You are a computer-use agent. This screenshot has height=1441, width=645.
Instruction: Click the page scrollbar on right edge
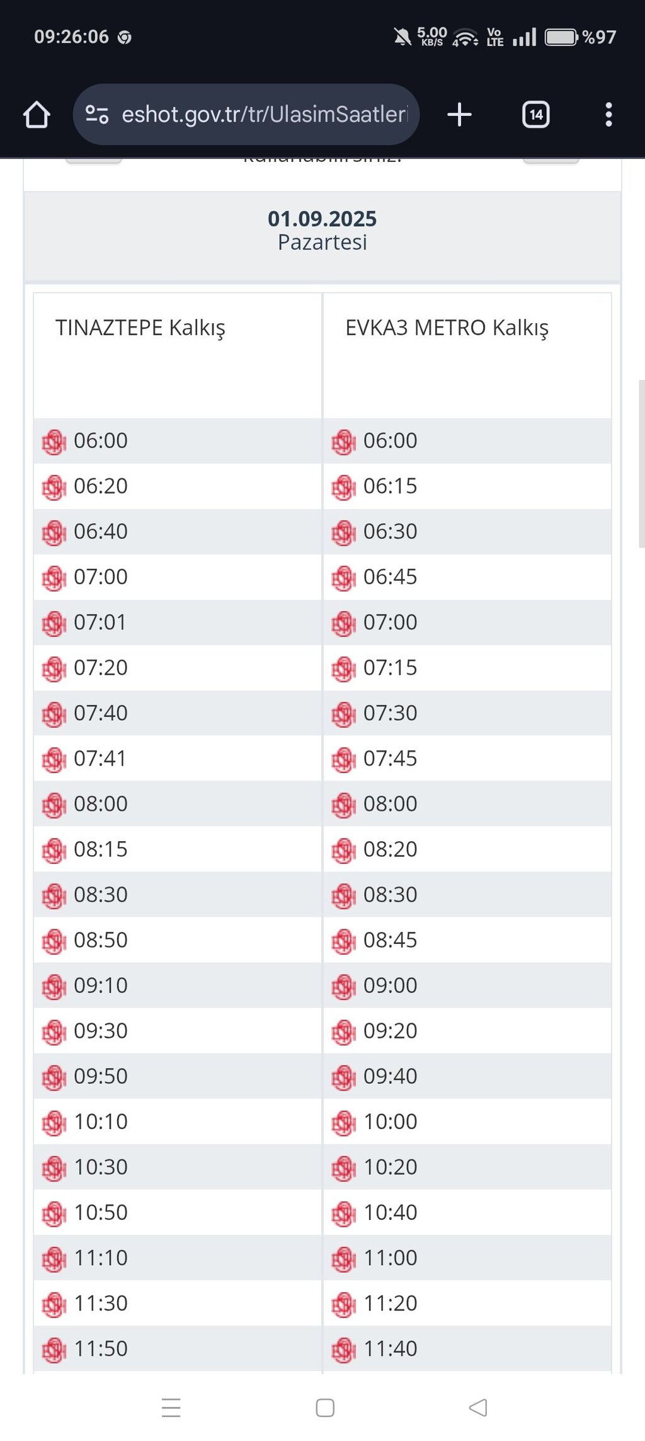pos(641,463)
